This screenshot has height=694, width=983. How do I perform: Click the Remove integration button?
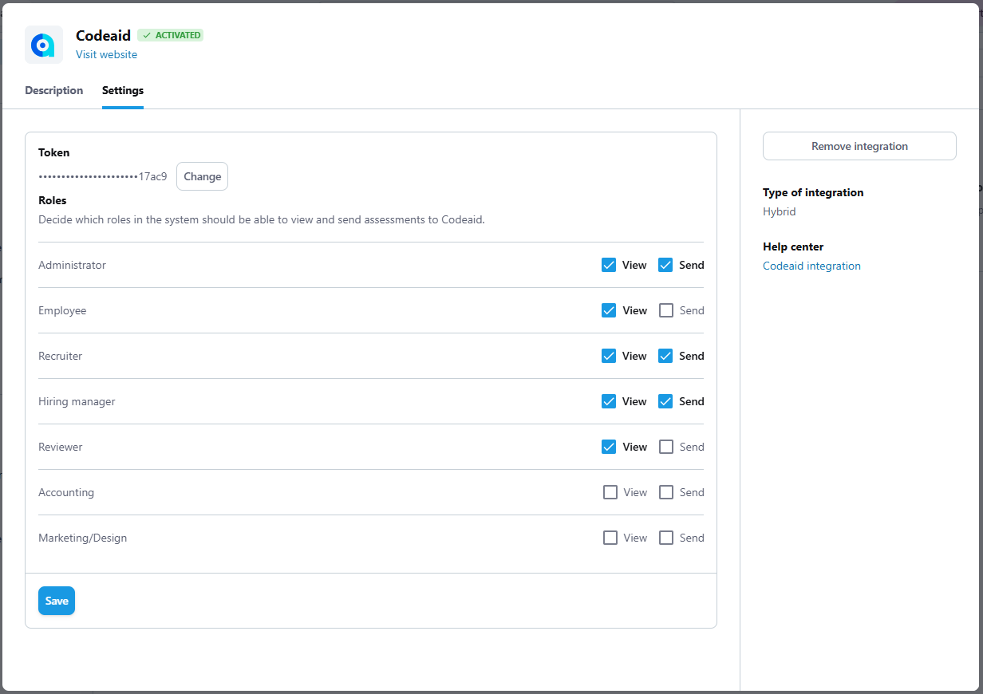point(859,146)
